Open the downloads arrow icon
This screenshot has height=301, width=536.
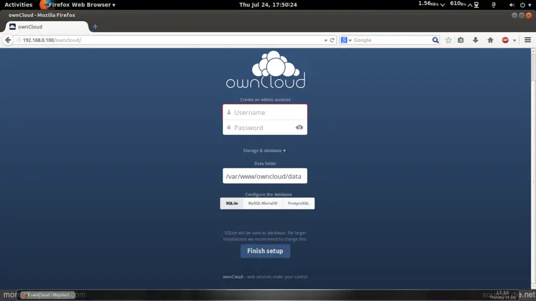475,40
